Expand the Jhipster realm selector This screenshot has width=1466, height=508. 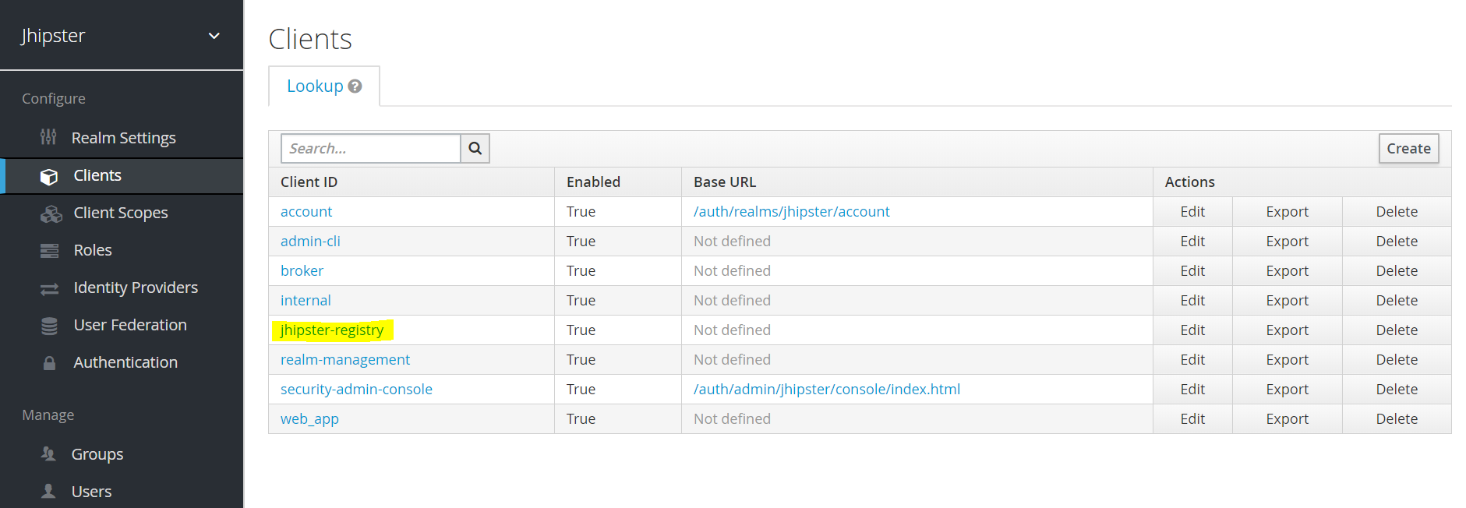coord(213,35)
